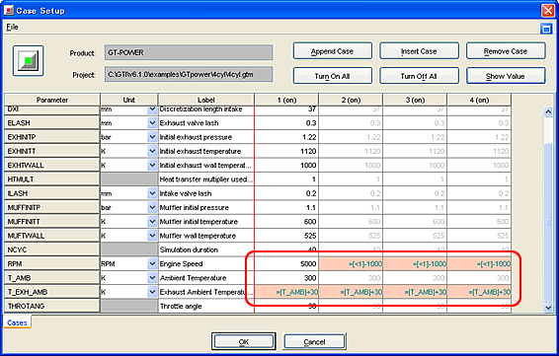The image size is (559, 356).
Task: Click case 2 RPM formula cell
Action: tap(351, 264)
